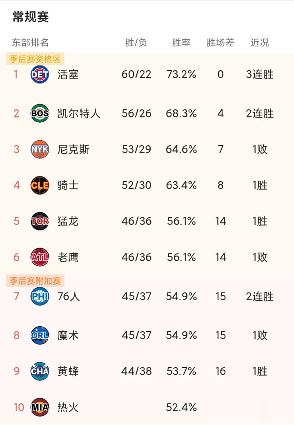Screen dimensions: 294x425
Task: Click the 季后赛资格区 label
Action: (35, 59)
